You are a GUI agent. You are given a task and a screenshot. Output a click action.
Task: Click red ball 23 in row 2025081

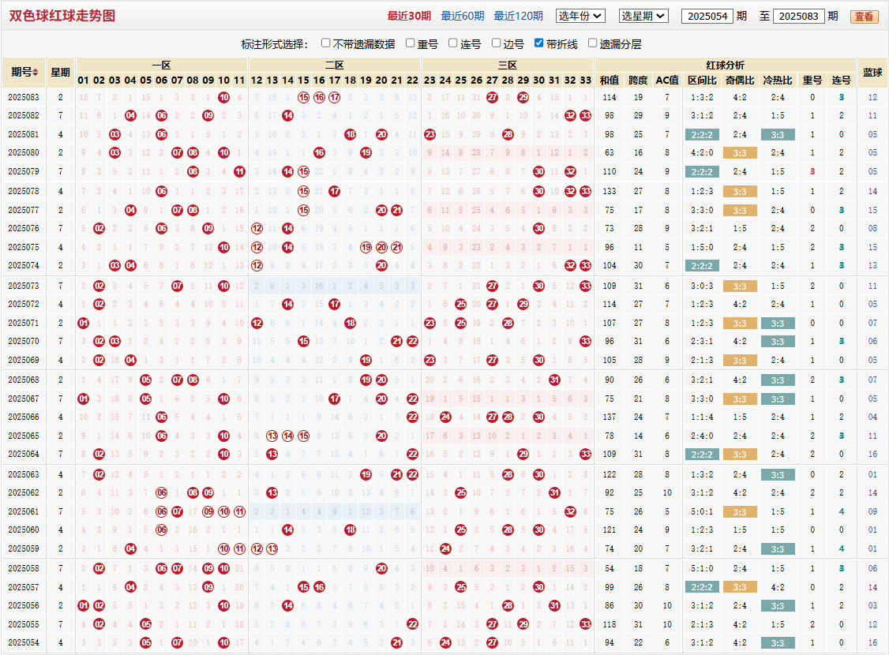(429, 135)
